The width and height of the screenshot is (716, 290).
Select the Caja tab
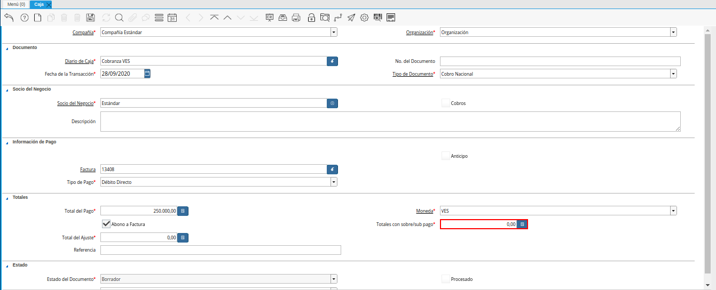coord(39,4)
